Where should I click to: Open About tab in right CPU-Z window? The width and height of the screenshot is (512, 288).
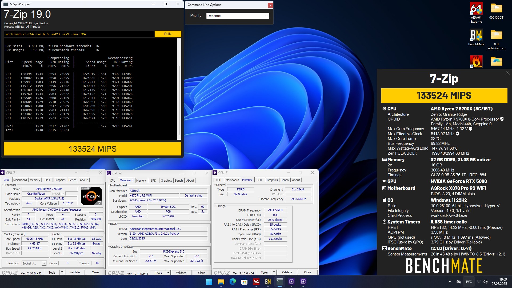click(x=296, y=180)
